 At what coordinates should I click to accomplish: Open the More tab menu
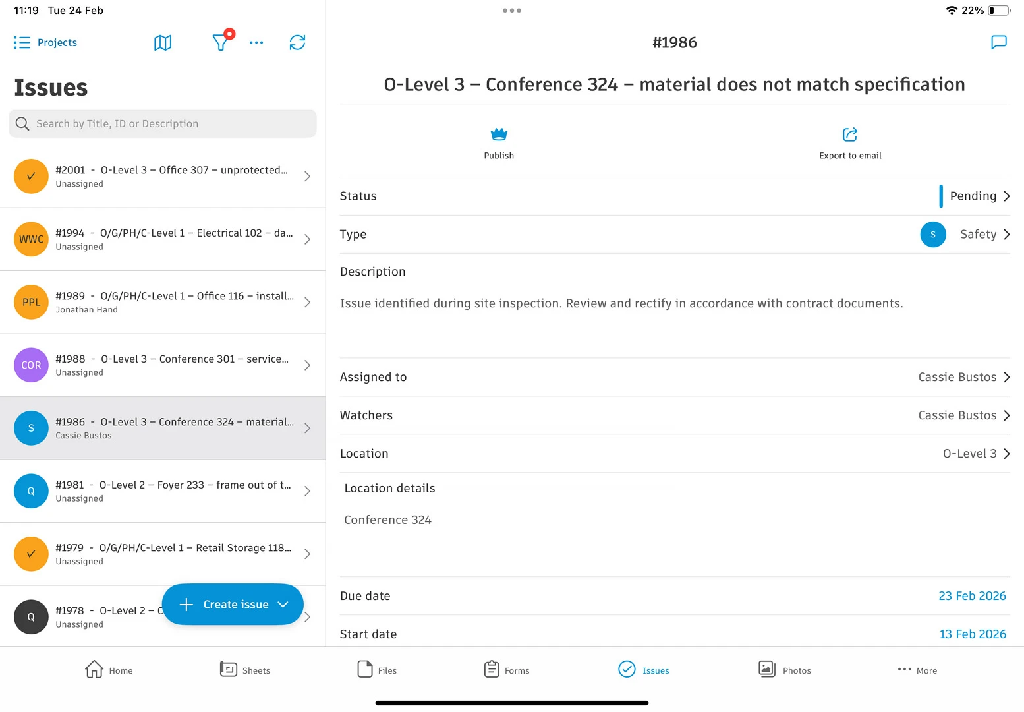pos(917,670)
